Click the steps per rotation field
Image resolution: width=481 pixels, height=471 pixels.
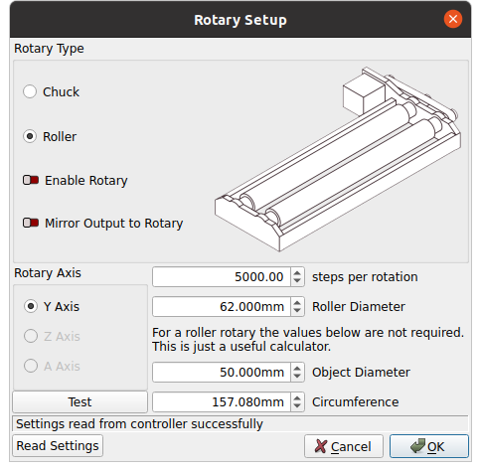[x=222, y=277]
